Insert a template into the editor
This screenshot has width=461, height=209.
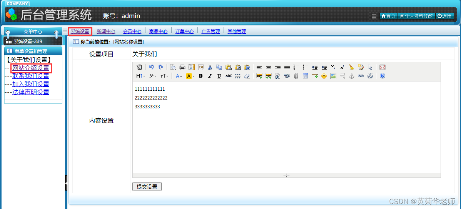tap(191, 67)
